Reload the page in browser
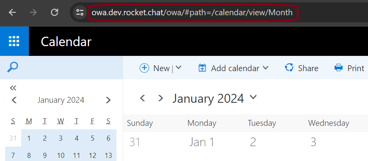Viewport: 368px width, 161px height. tap(55, 12)
